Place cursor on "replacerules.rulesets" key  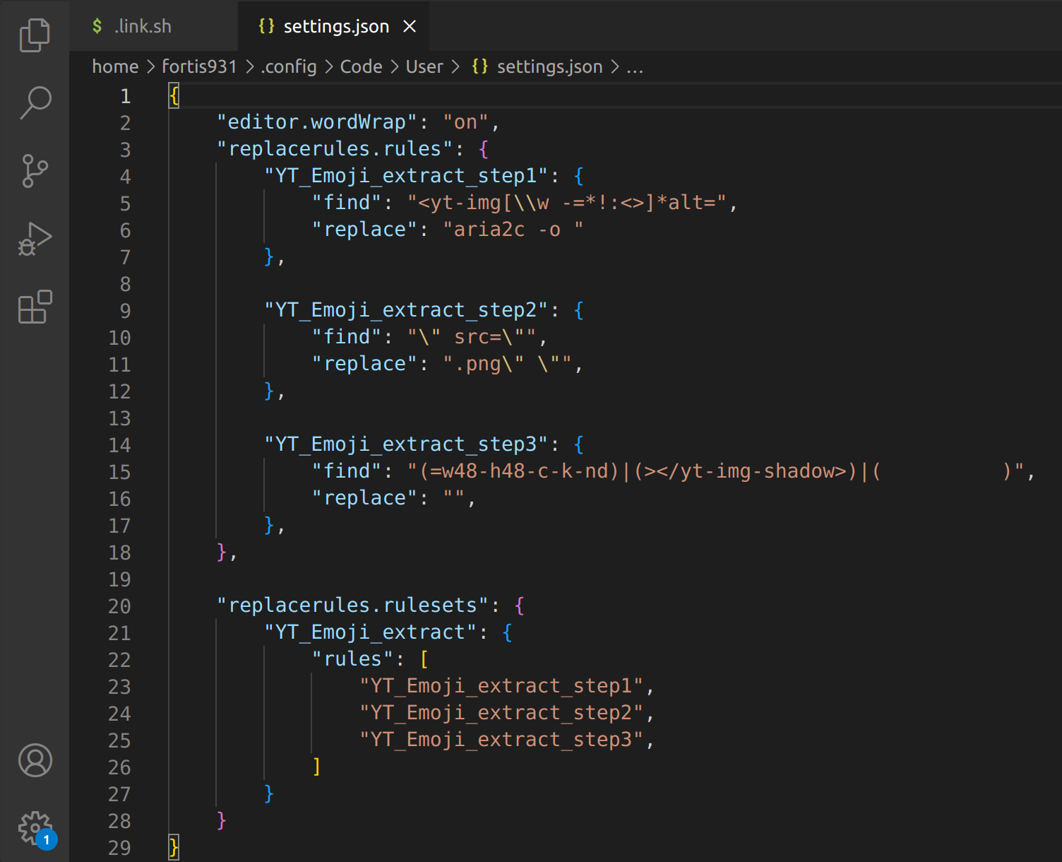pyautogui.click(x=353, y=606)
